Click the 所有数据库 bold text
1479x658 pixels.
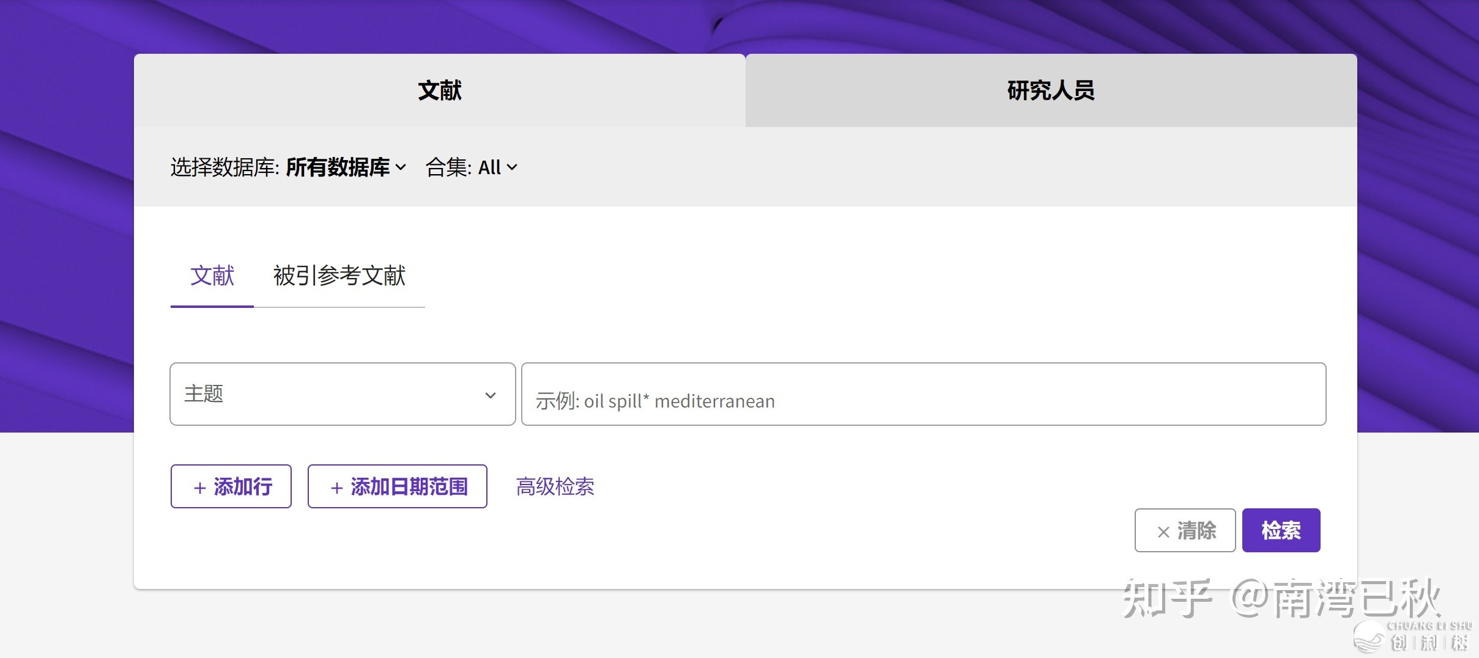tap(338, 167)
